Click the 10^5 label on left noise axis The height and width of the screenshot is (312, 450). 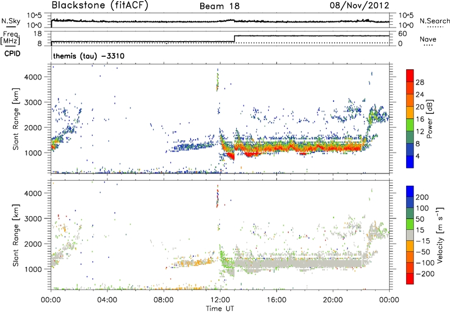tap(34, 16)
